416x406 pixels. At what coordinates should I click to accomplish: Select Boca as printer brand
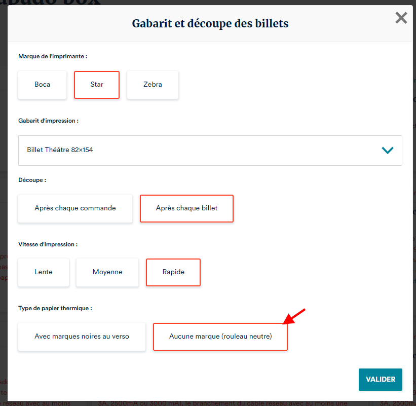click(x=43, y=85)
